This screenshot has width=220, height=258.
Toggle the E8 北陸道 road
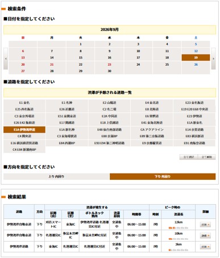tap(152, 109)
